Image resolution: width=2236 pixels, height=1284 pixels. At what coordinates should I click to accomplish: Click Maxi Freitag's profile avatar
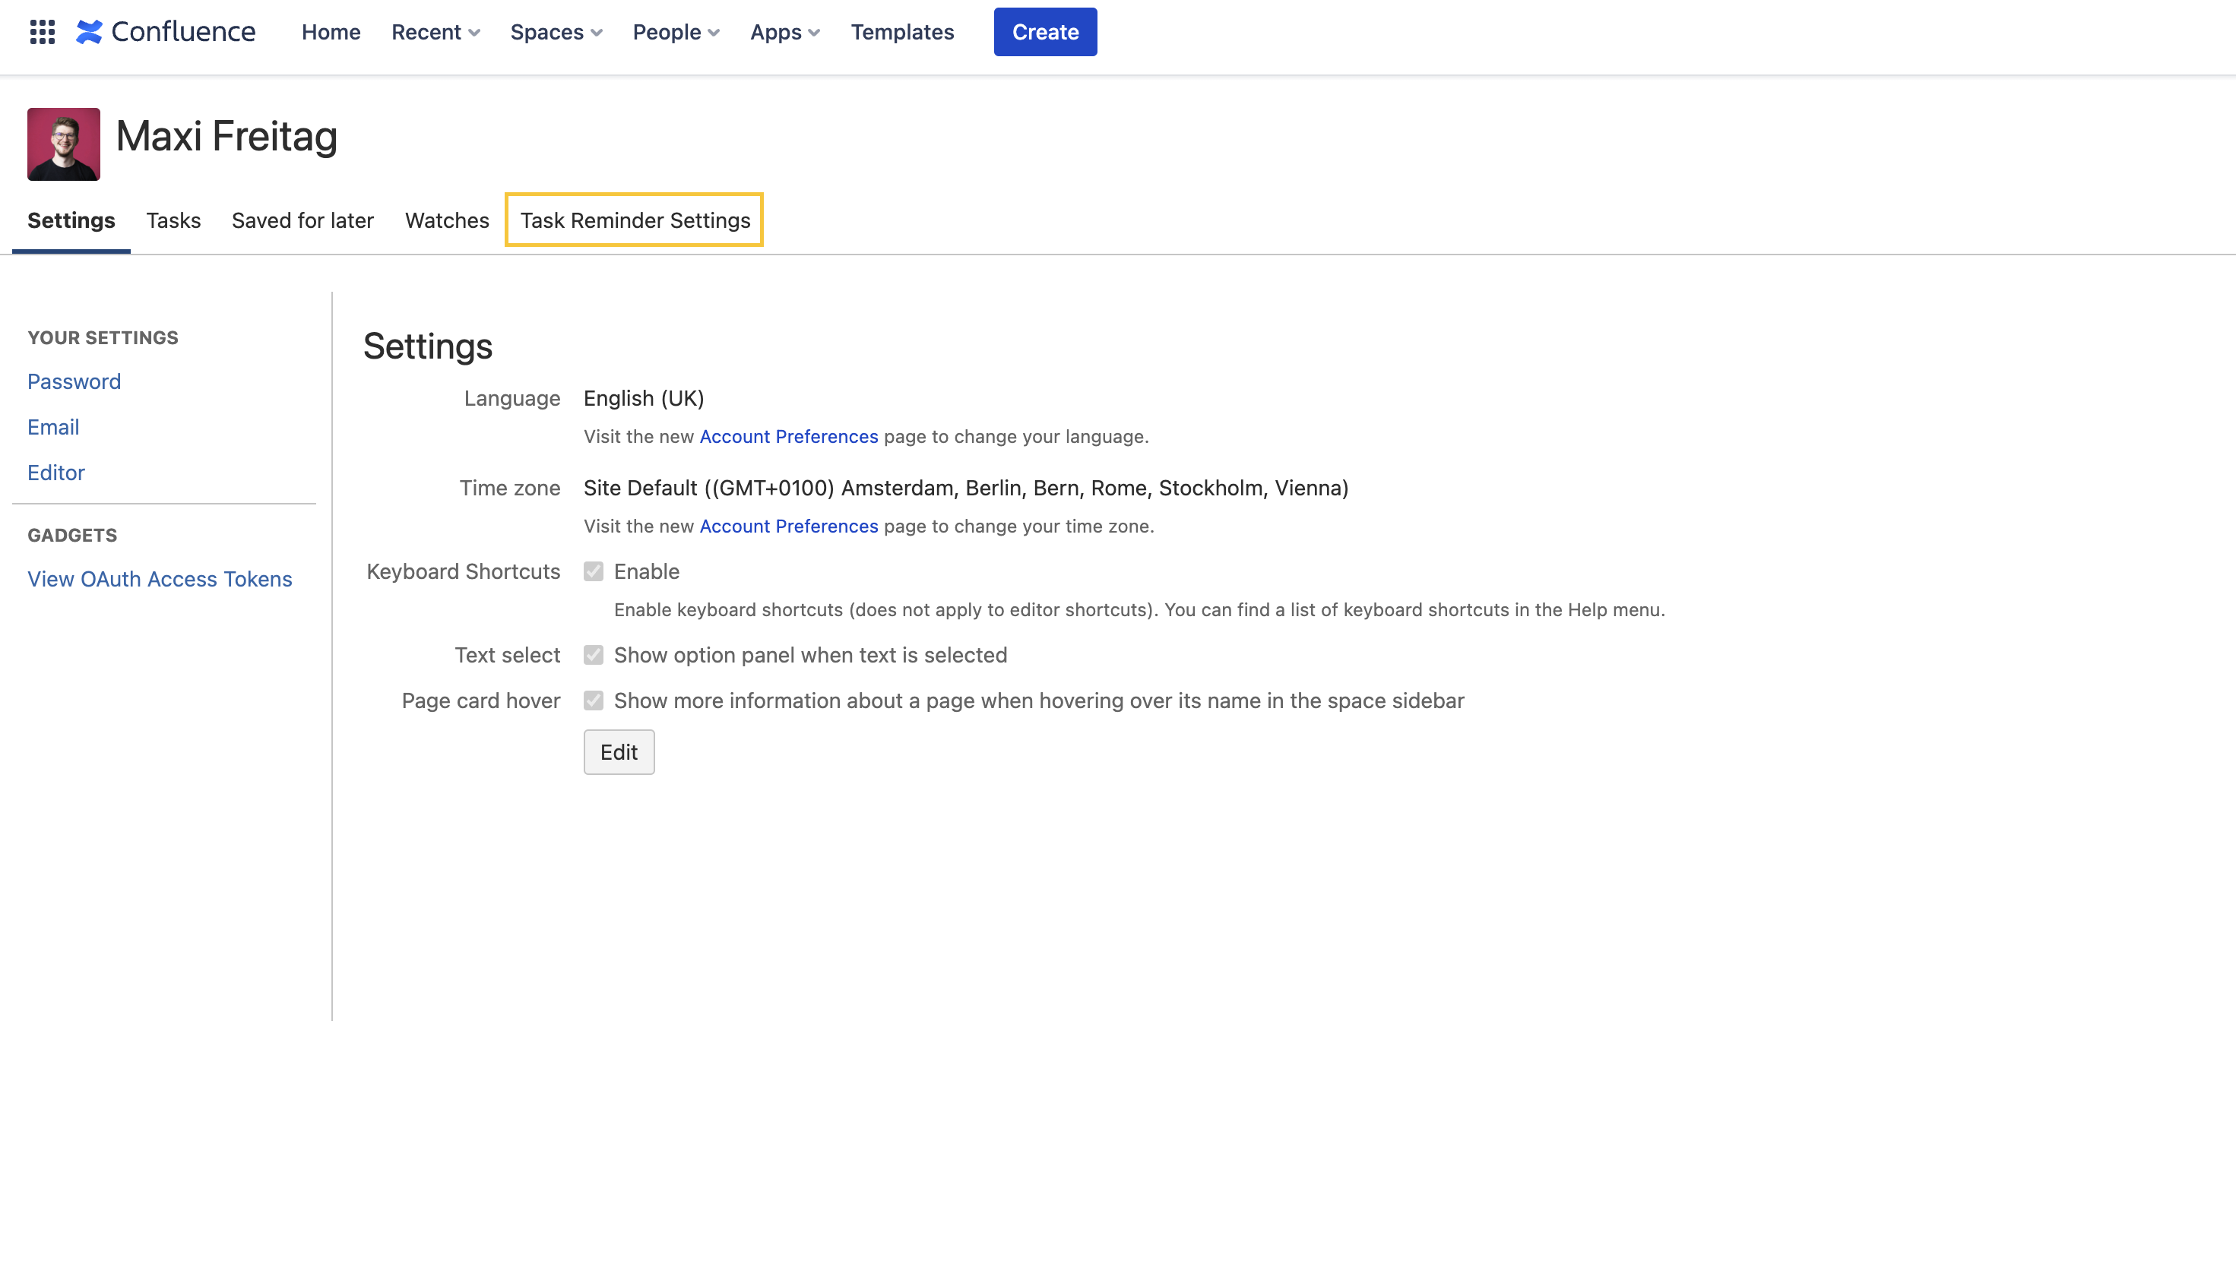coord(64,144)
